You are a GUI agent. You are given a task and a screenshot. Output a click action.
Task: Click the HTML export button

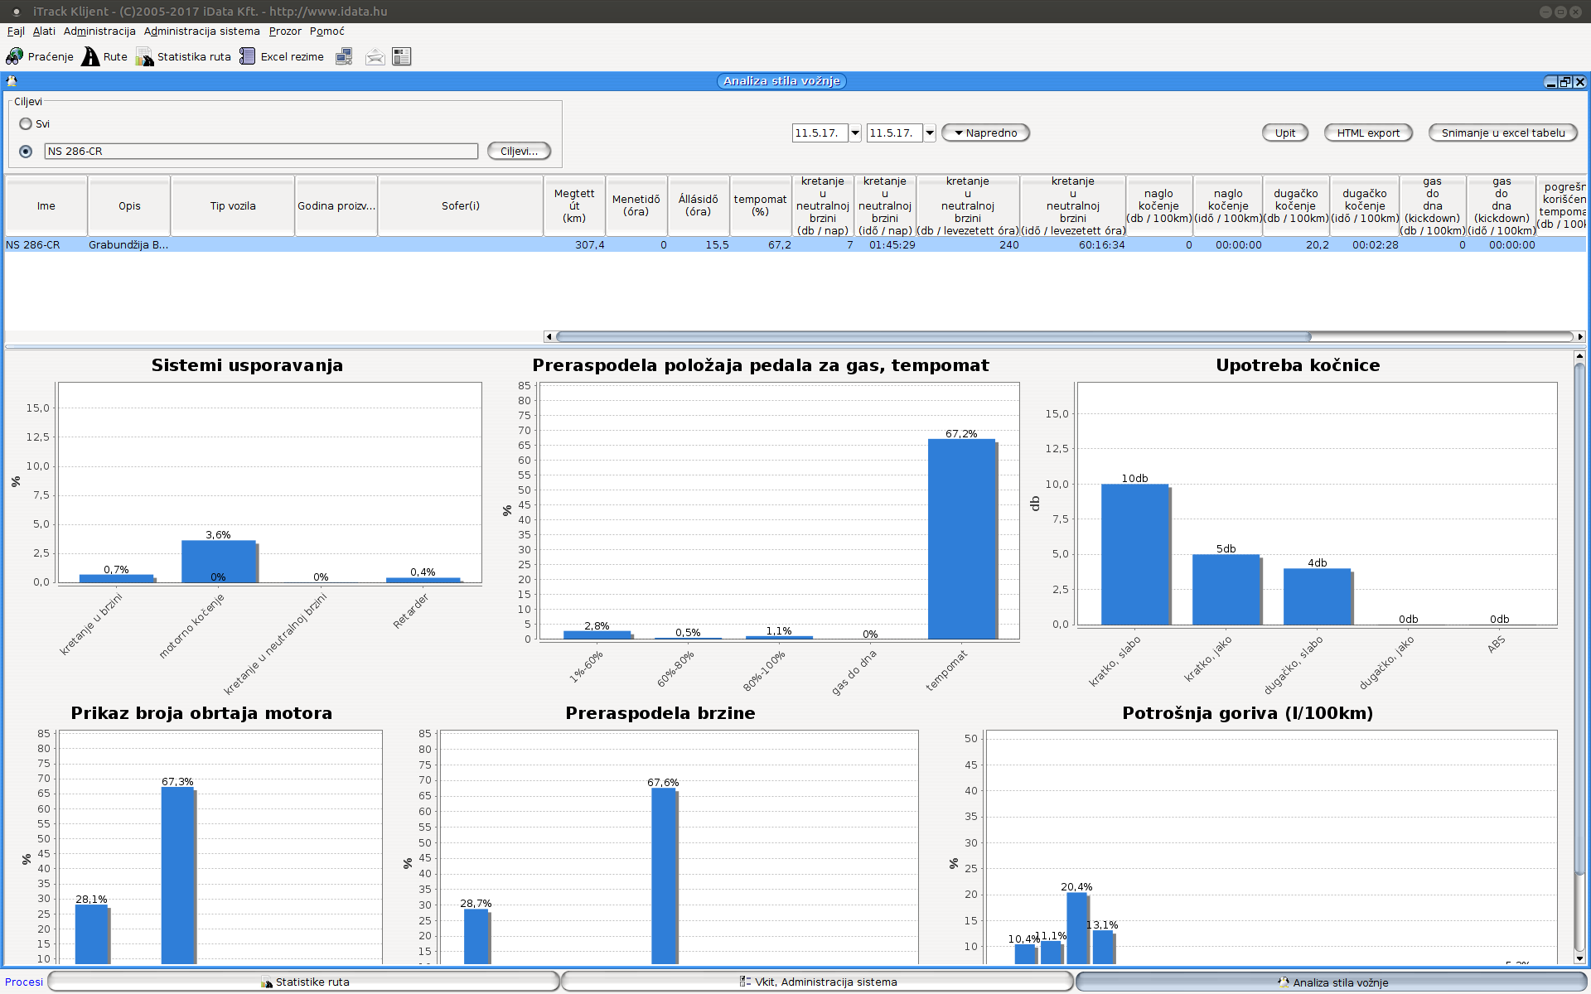click(x=1367, y=133)
